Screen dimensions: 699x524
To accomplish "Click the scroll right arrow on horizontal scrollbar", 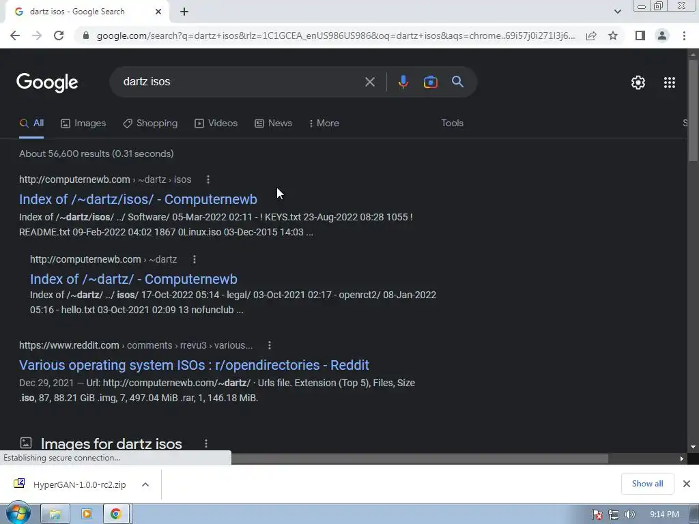I will (682, 459).
